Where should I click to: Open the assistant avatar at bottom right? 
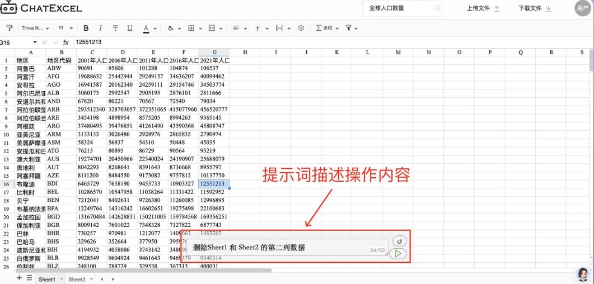point(583,274)
